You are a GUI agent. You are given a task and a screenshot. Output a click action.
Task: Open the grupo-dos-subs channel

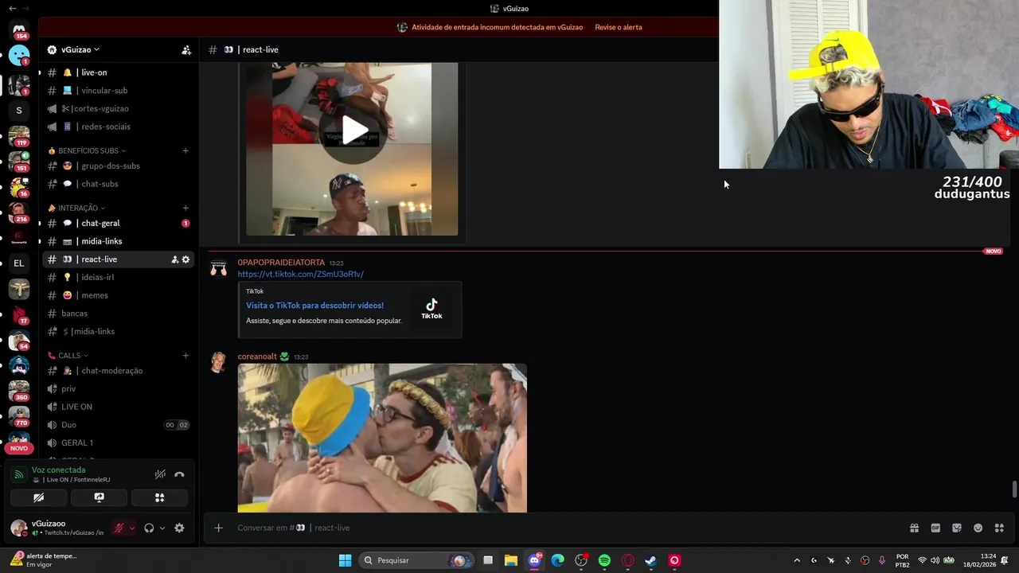coord(118,166)
